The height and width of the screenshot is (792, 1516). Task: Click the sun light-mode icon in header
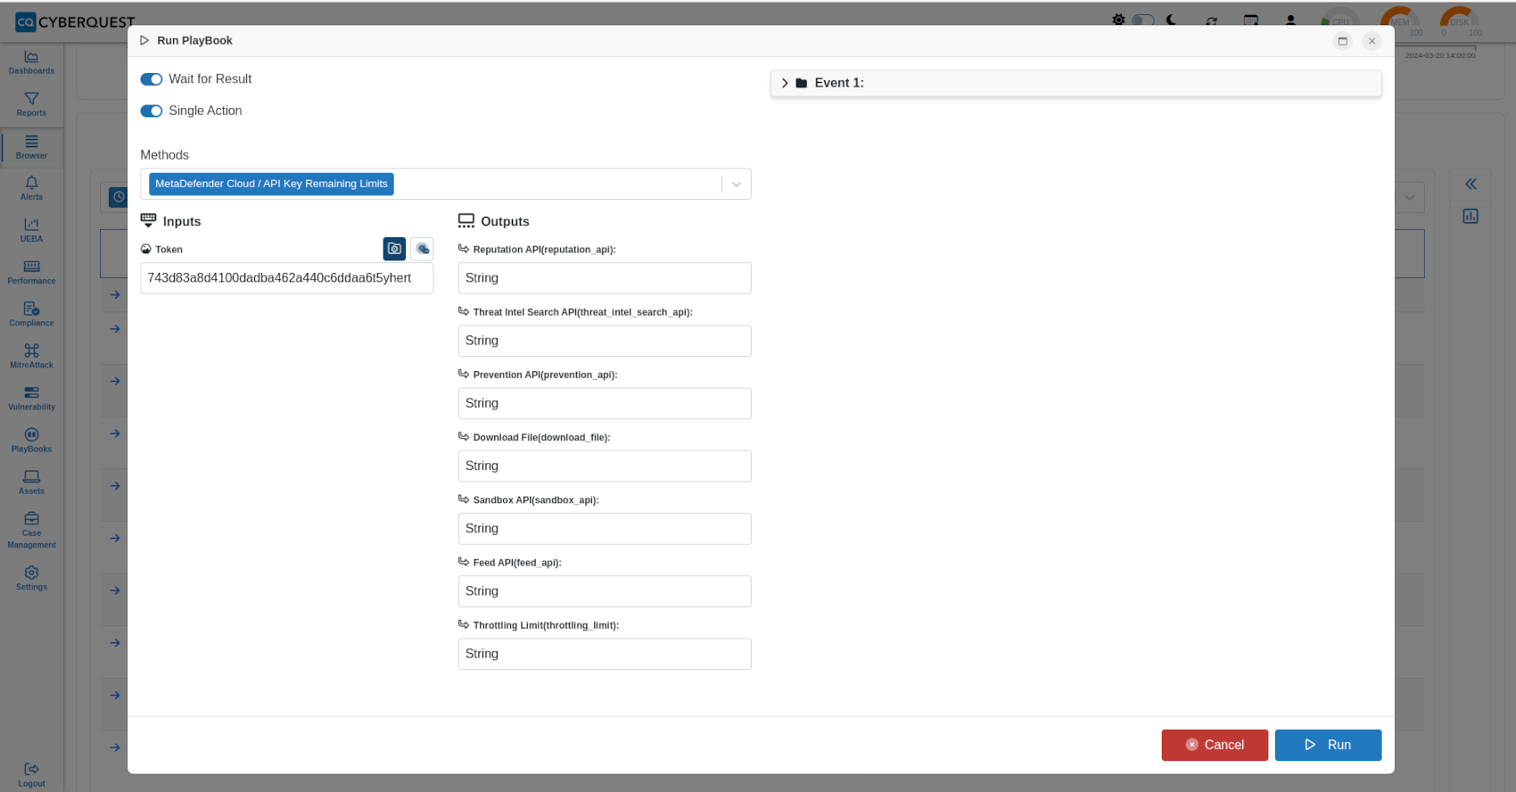point(1118,20)
